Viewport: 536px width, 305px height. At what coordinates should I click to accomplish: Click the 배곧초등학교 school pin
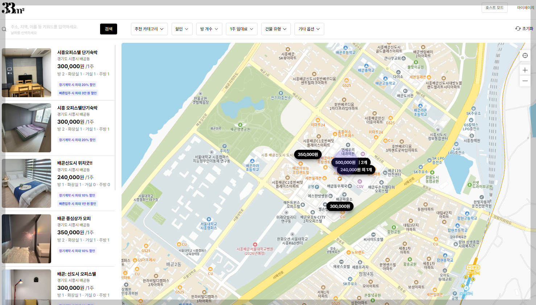pos(346,48)
